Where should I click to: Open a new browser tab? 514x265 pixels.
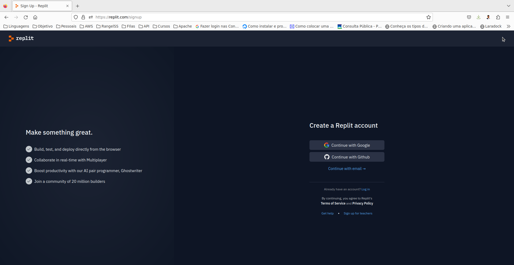78,6
